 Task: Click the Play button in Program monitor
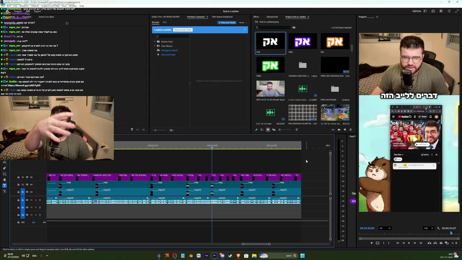pos(409,243)
